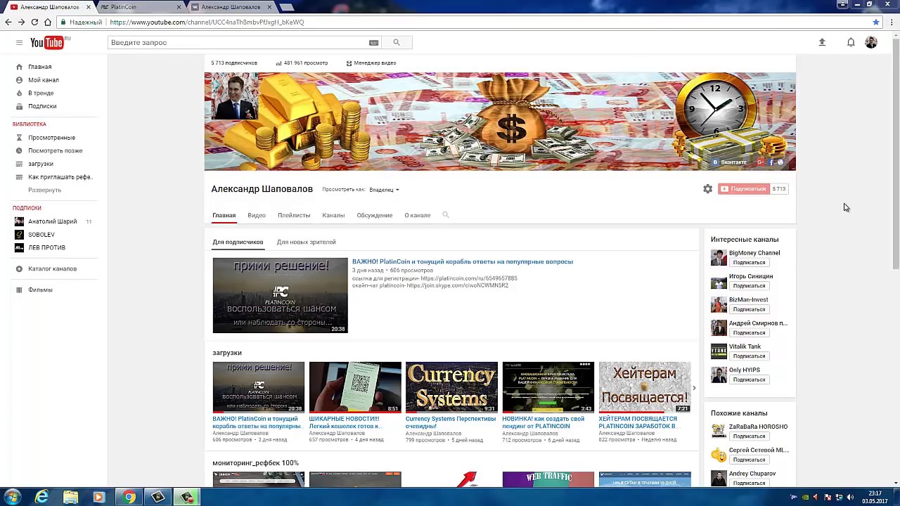Open Chrome from the taskbar

coord(129,497)
